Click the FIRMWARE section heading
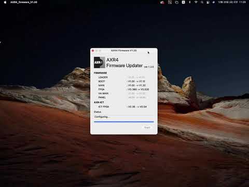Viewport: 249px width, 187px height. pos(100,73)
